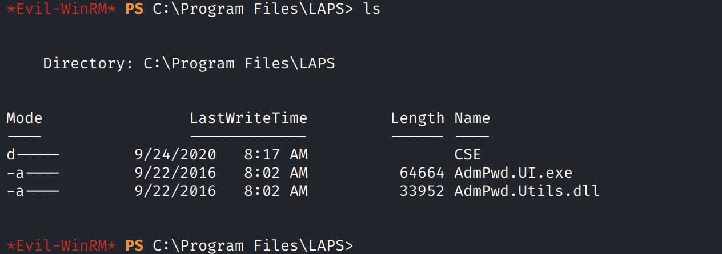The image size is (722, 254).
Task: Click the typed ls command
Action: pyautogui.click(x=371, y=10)
